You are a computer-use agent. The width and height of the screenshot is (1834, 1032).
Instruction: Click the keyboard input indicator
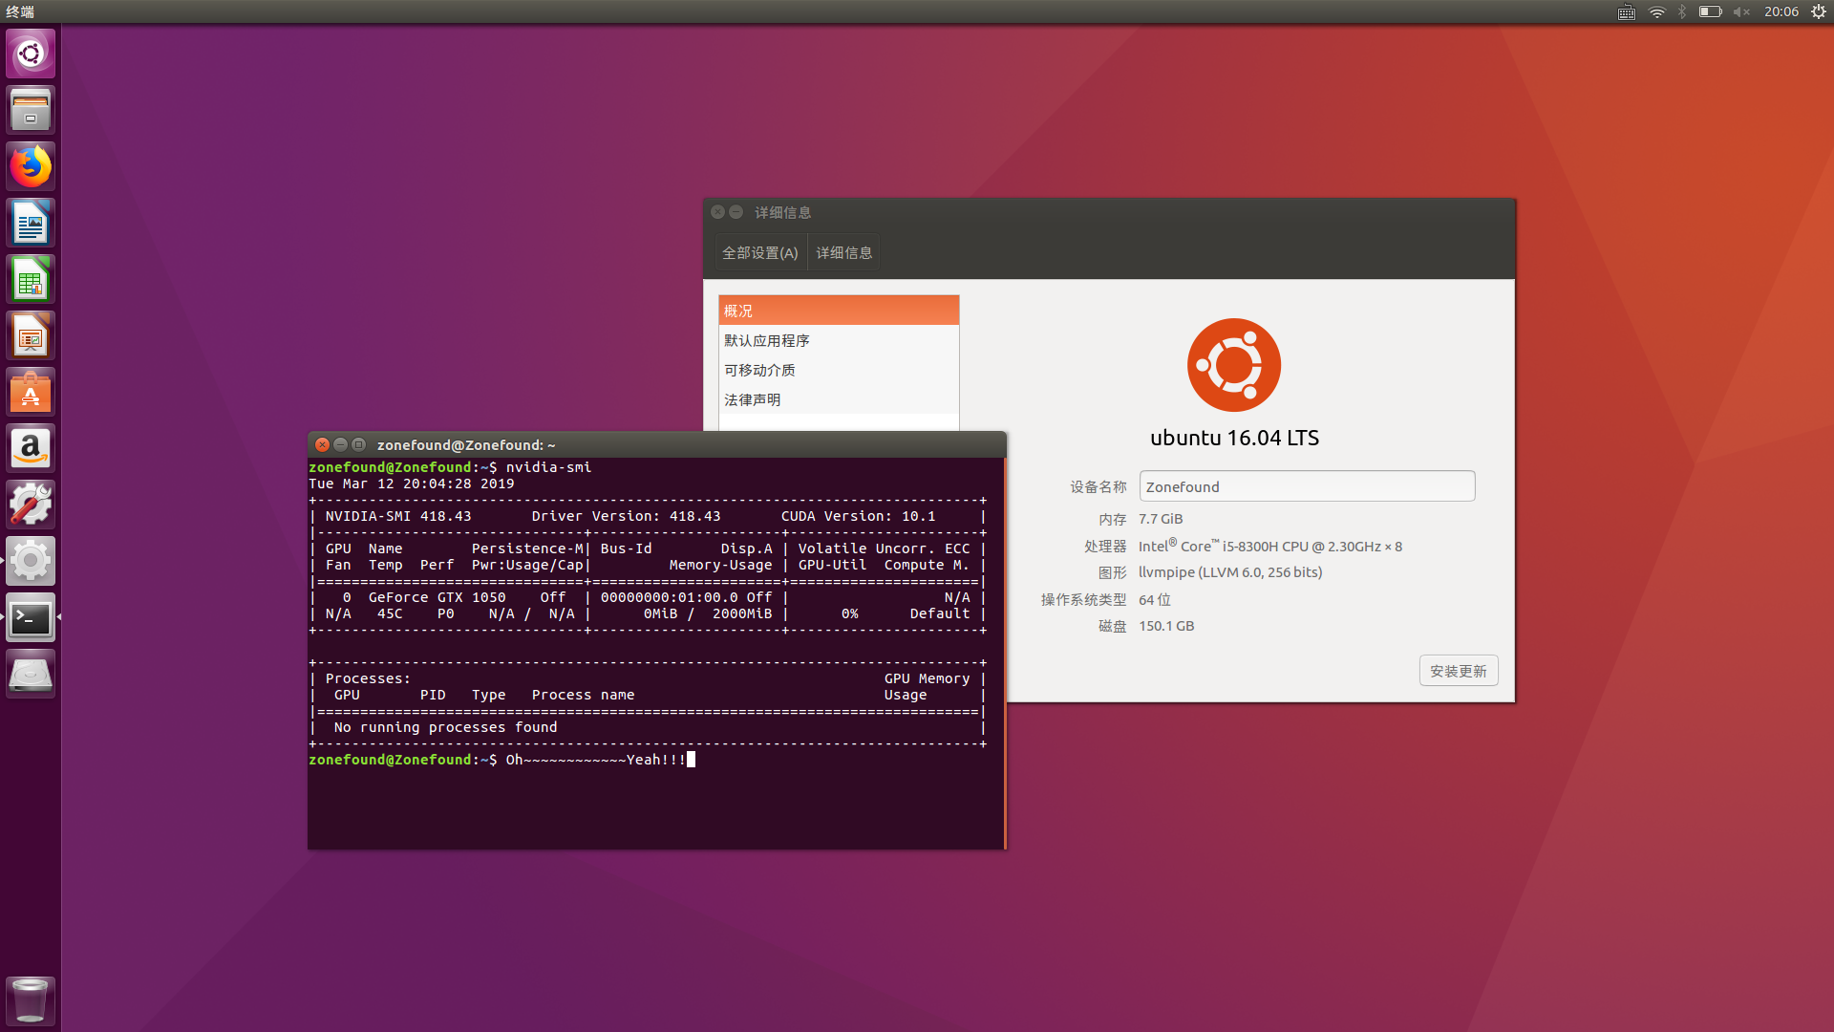point(1625,12)
